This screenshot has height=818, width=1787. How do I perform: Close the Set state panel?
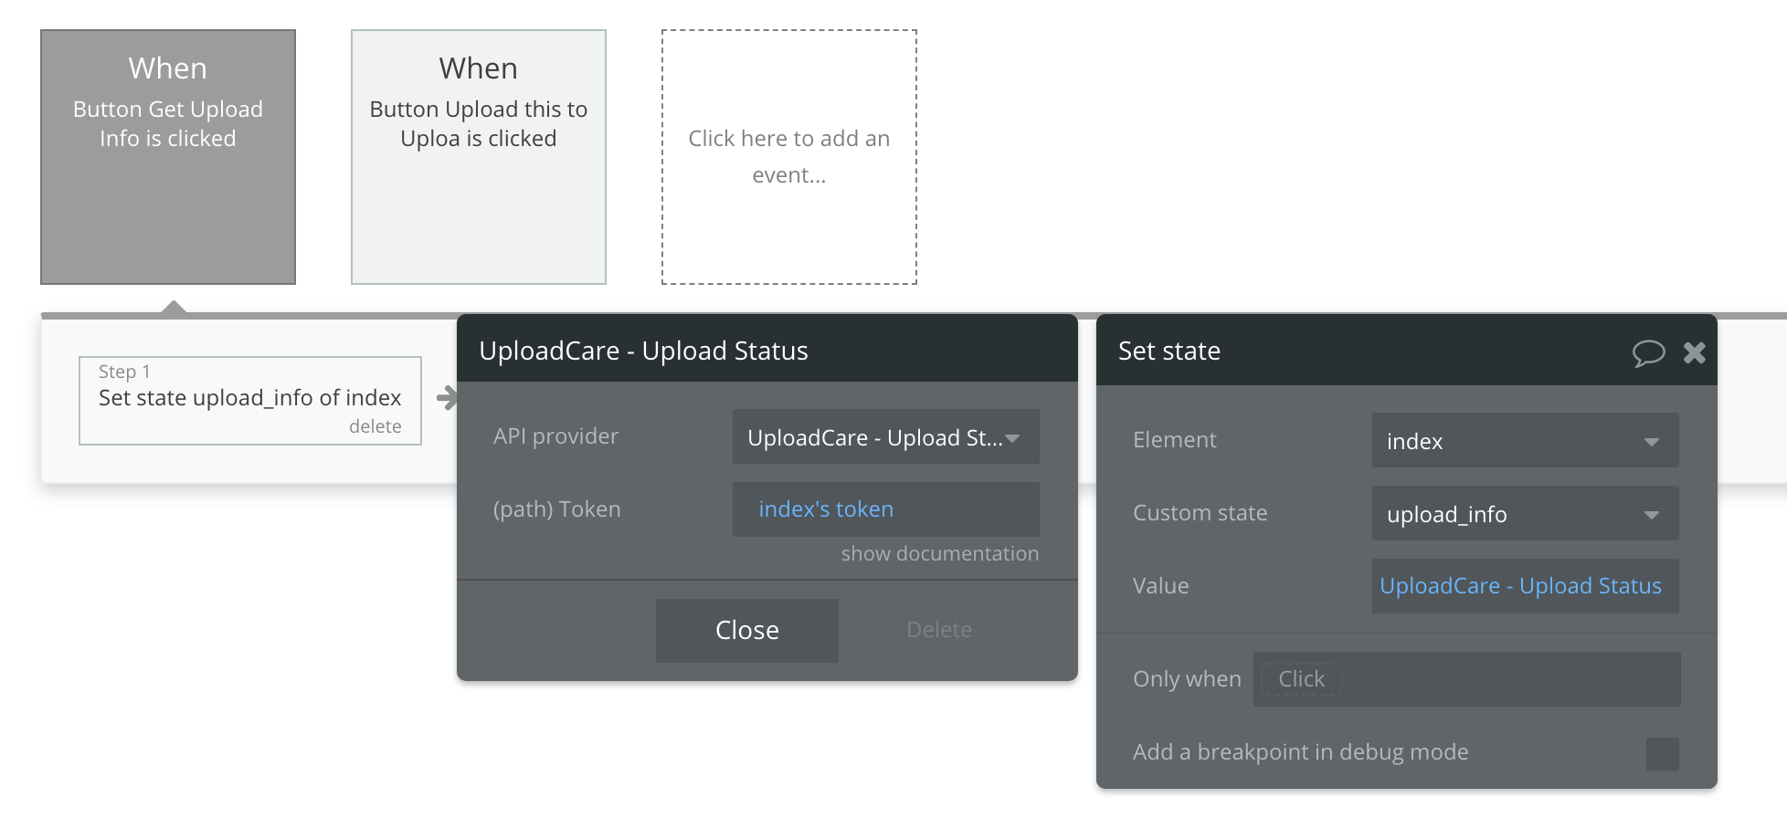[1694, 352]
